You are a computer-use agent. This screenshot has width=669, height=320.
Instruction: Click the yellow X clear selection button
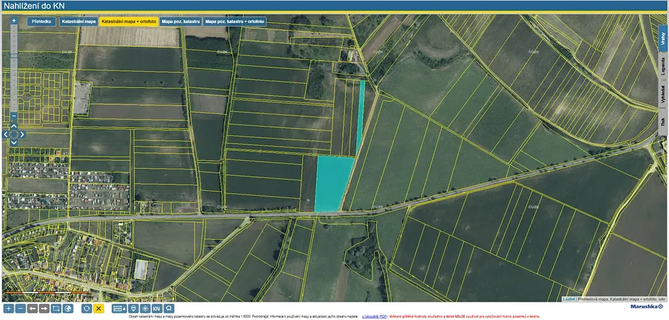click(x=99, y=308)
